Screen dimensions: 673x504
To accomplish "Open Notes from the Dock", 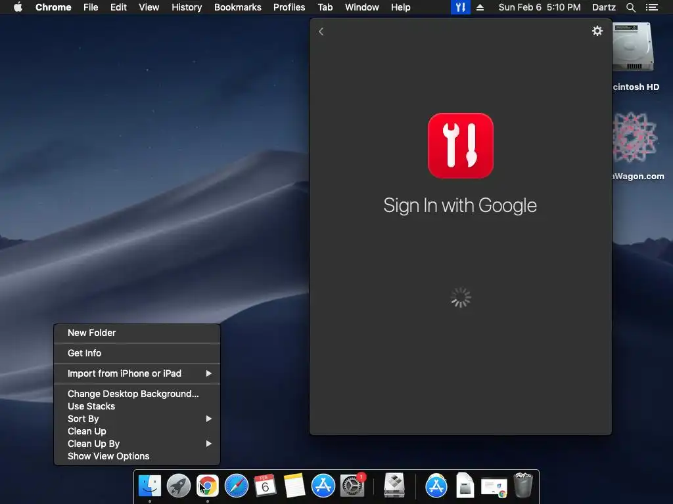I will (294, 486).
